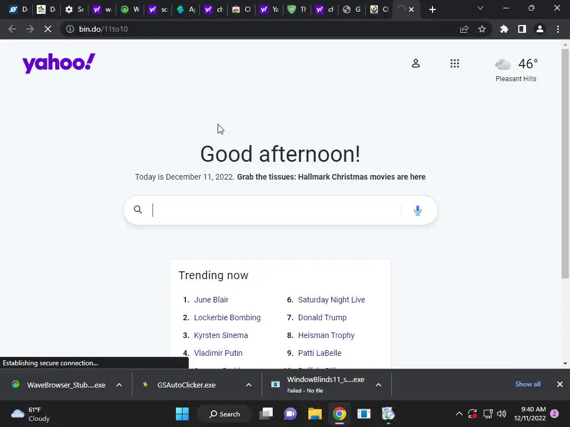Expand options for WindowBlinds11 download

pos(379,385)
